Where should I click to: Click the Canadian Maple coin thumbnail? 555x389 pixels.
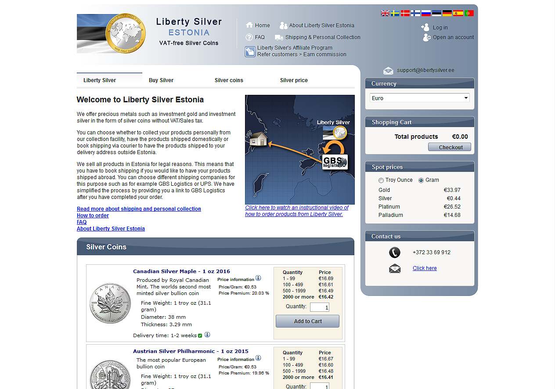110,303
